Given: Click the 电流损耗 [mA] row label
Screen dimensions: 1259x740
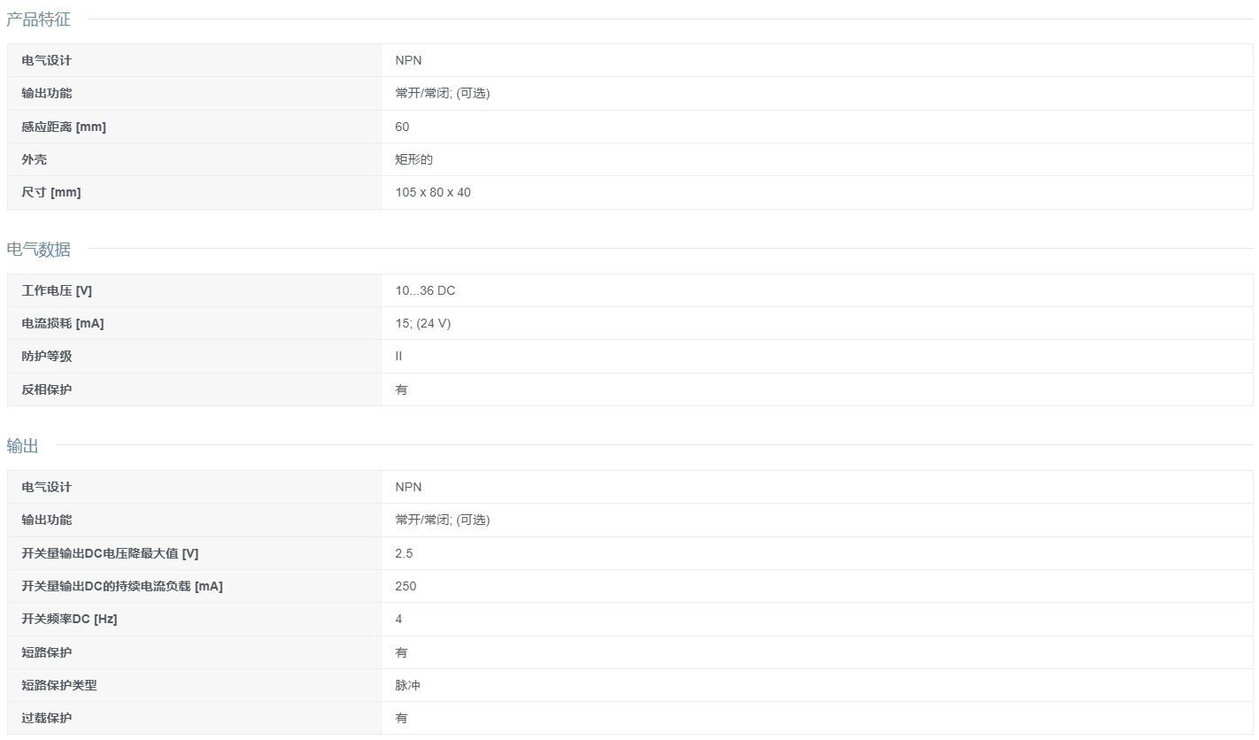Looking at the screenshot, I should (x=63, y=323).
